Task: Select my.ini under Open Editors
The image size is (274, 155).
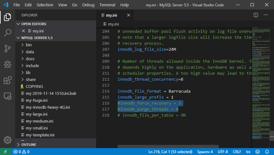Action: click(56, 31)
